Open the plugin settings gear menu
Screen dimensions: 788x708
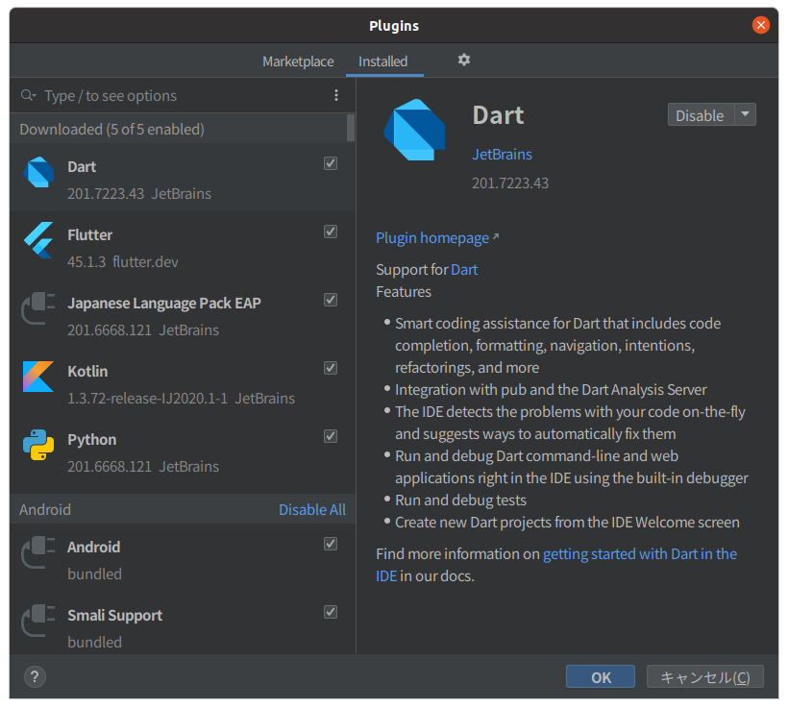click(464, 60)
